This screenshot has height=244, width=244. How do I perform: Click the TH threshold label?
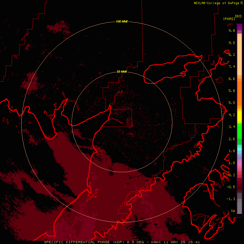233,211
